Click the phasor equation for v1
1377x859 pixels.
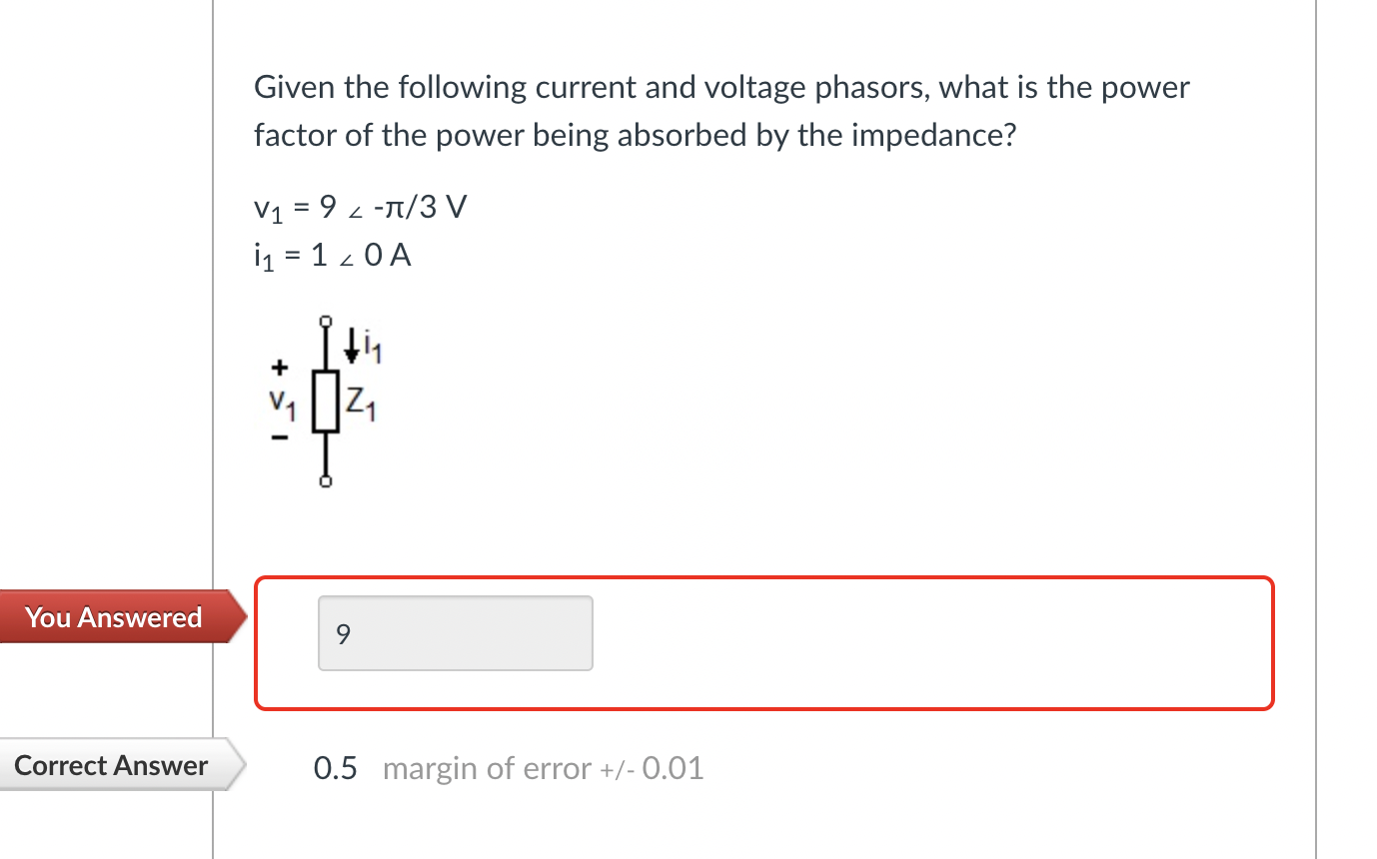[x=360, y=208]
